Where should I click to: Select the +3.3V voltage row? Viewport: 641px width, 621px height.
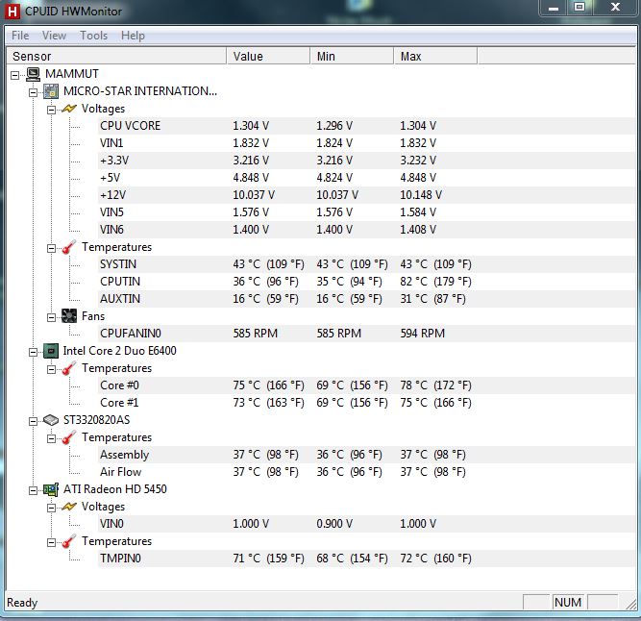pyautogui.click(x=367, y=161)
